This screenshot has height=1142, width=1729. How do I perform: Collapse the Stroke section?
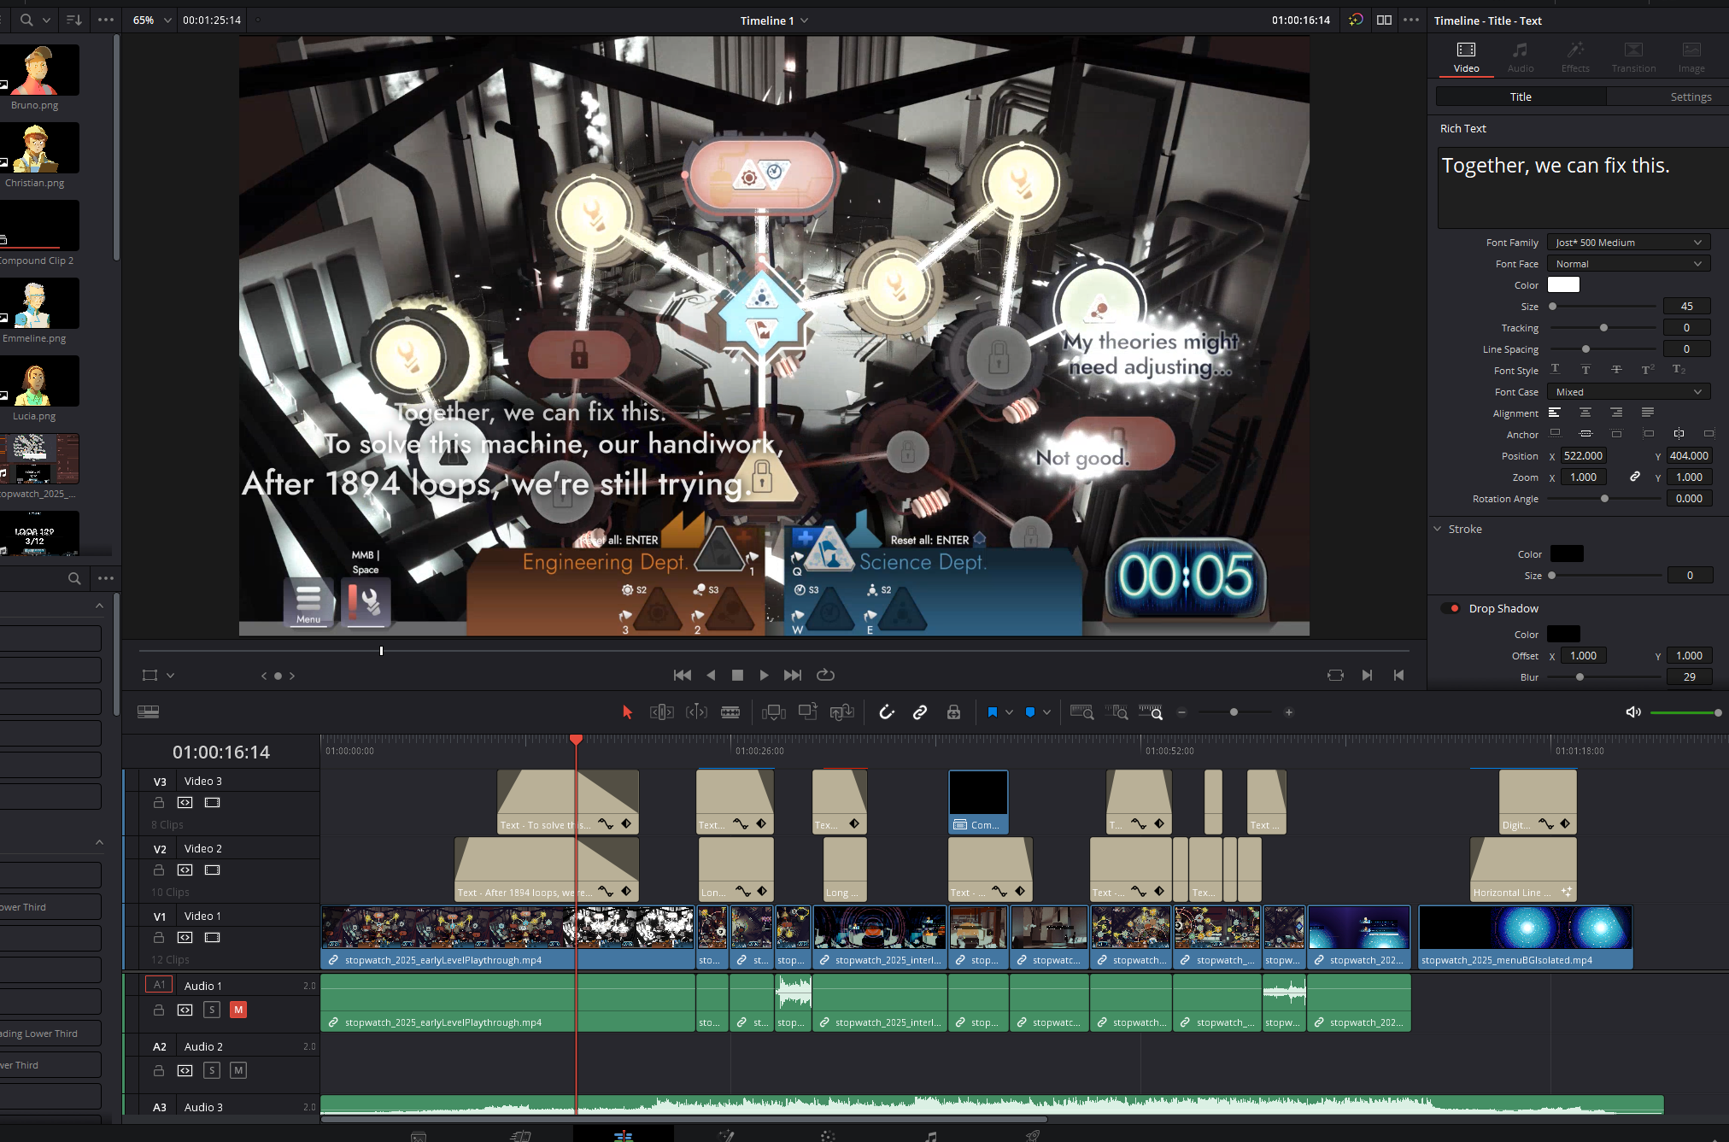coord(1438,529)
